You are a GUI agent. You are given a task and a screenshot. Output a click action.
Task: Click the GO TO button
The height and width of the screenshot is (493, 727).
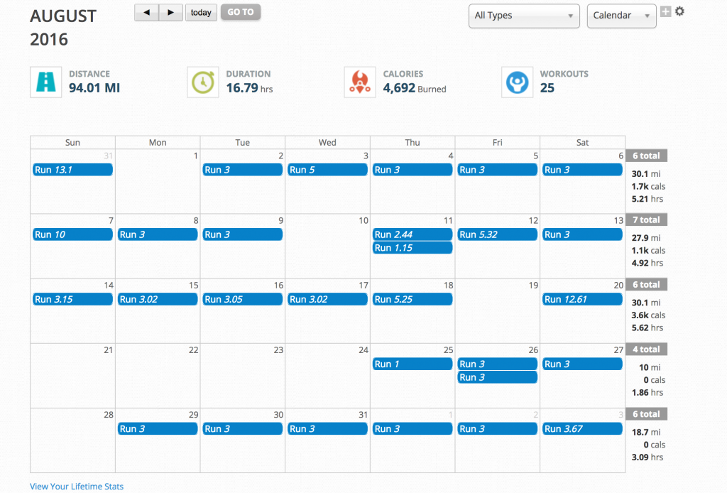pos(241,12)
